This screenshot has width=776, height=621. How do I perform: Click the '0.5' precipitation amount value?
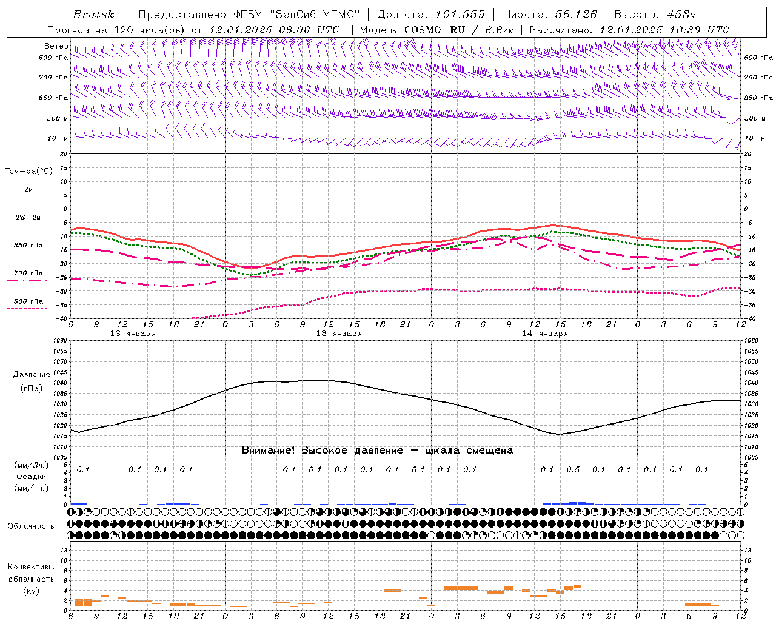573,470
